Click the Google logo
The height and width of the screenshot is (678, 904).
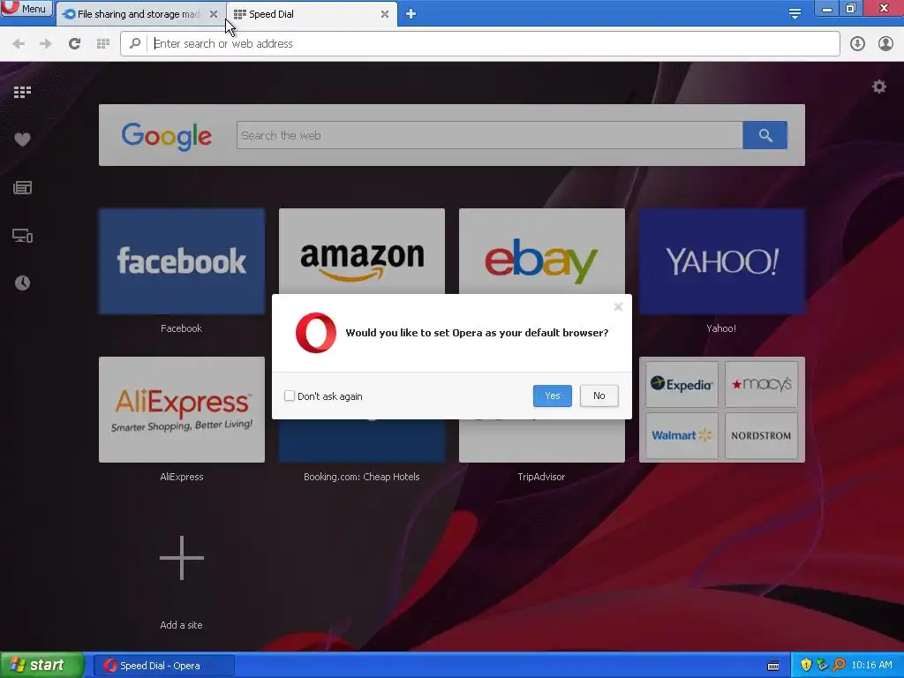[x=167, y=136]
